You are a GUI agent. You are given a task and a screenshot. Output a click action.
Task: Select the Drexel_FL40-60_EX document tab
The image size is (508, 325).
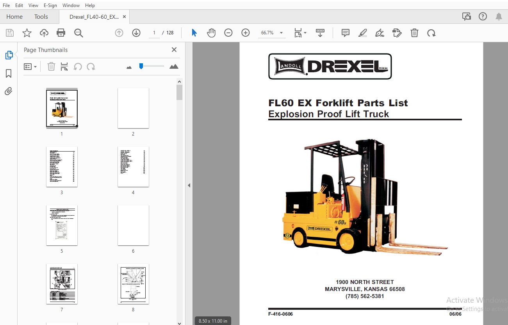point(94,17)
